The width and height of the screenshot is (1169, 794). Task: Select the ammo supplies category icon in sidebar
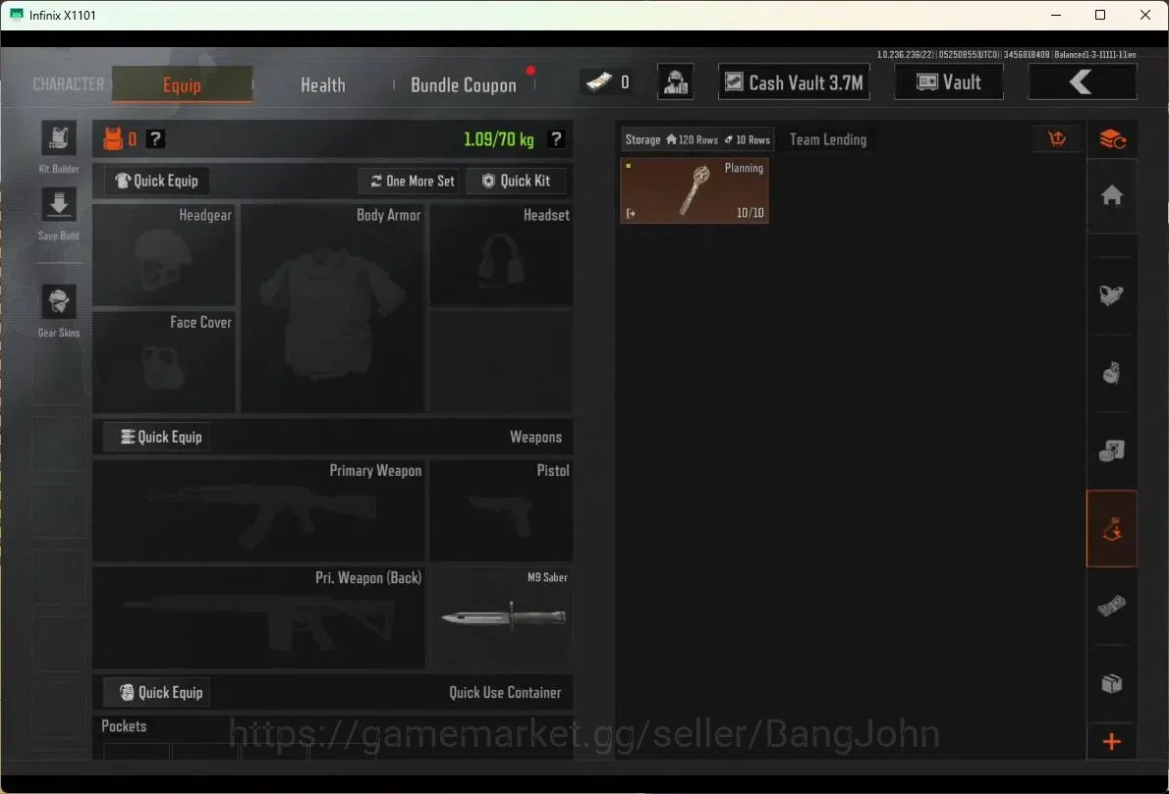tap(1112, 450)
